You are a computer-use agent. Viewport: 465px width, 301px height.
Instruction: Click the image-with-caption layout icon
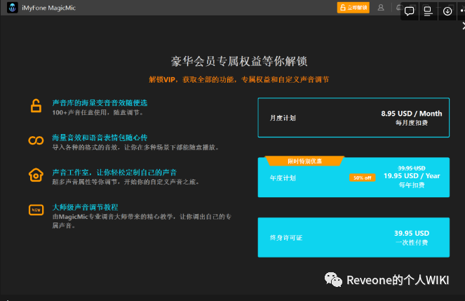click(428, 11)
